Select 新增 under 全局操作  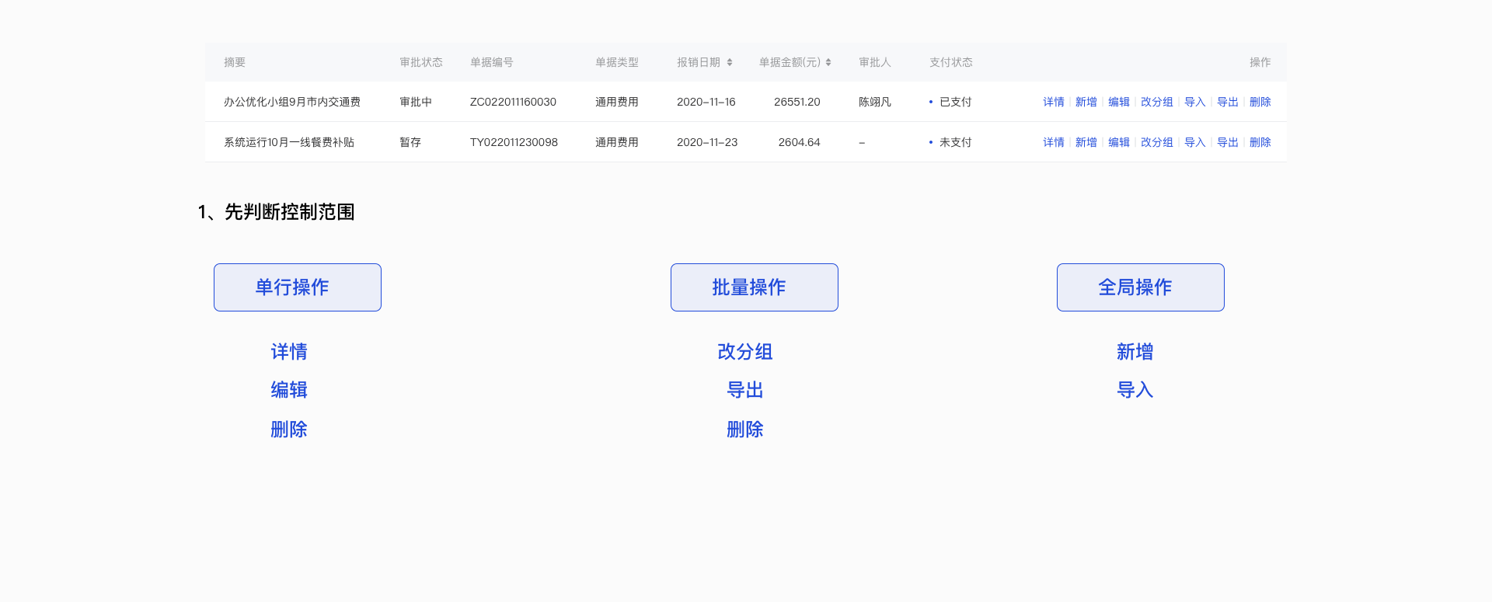coord(1135,352)
